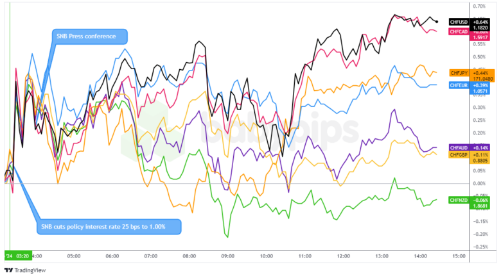This screenshot has width=501, height=278.
Task: Click the -0.25% price scale label
Action: point(479,247)
